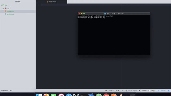The width and height of the screenshot is (171, 96).
Task: Click the Project panel header
Action: 18,2
